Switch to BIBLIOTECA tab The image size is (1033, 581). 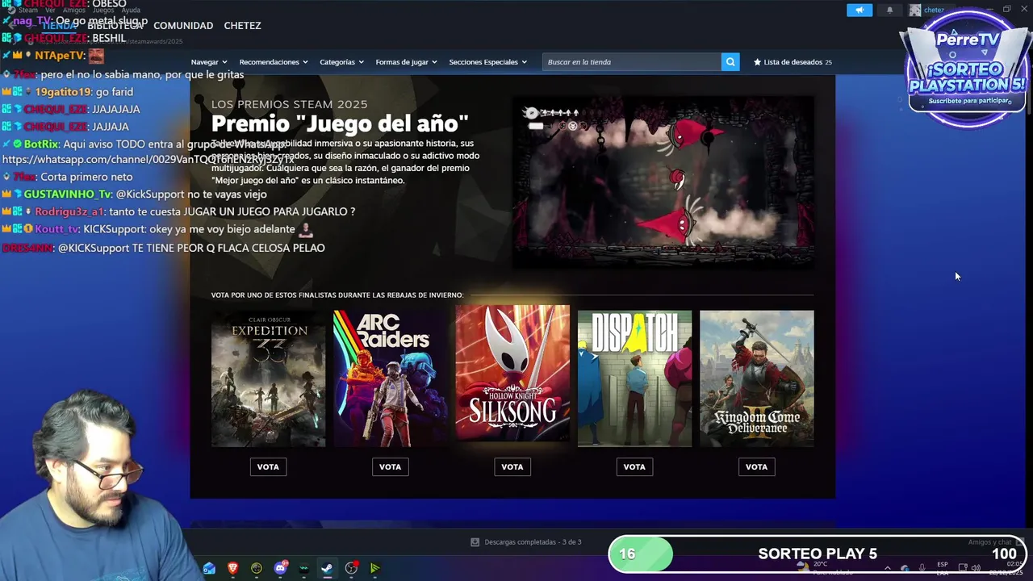click(115, 26)
